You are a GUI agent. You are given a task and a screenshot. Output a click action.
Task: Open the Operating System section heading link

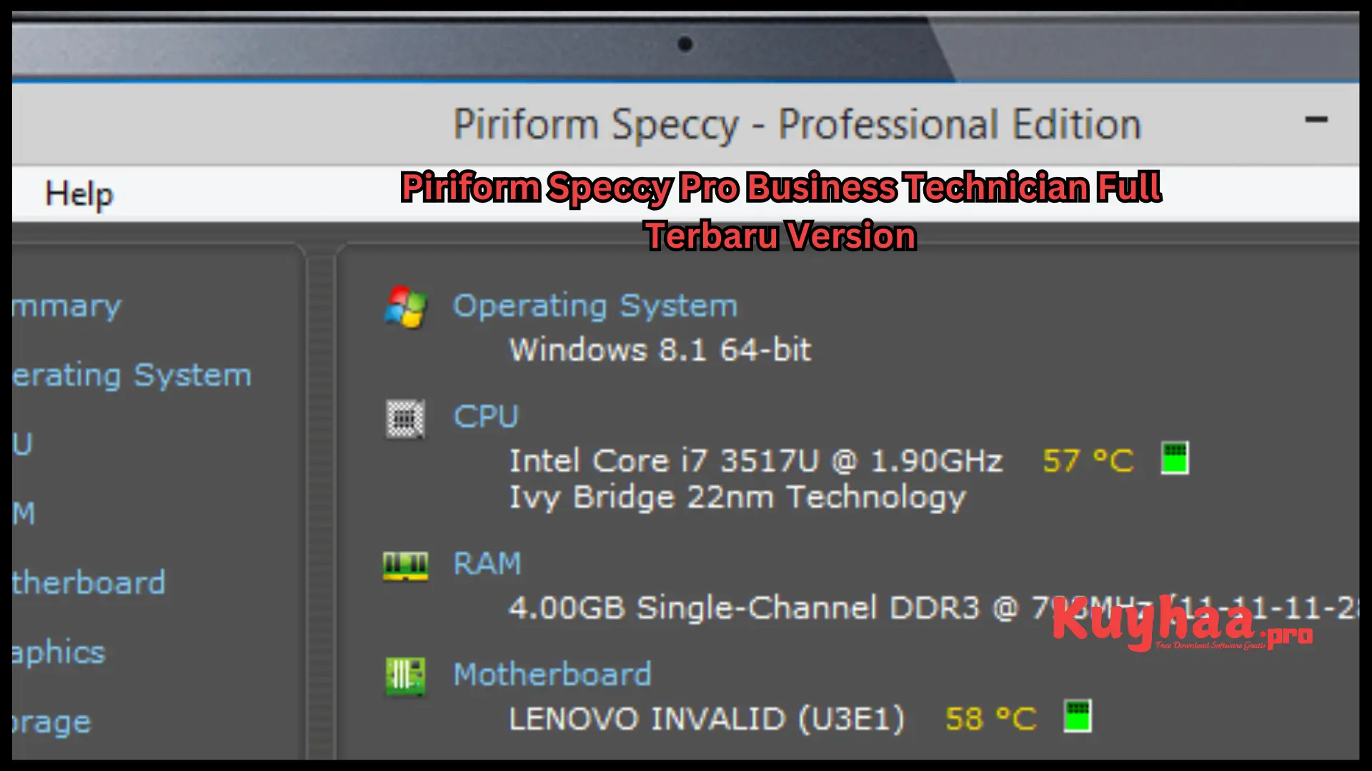click(595, 307)
